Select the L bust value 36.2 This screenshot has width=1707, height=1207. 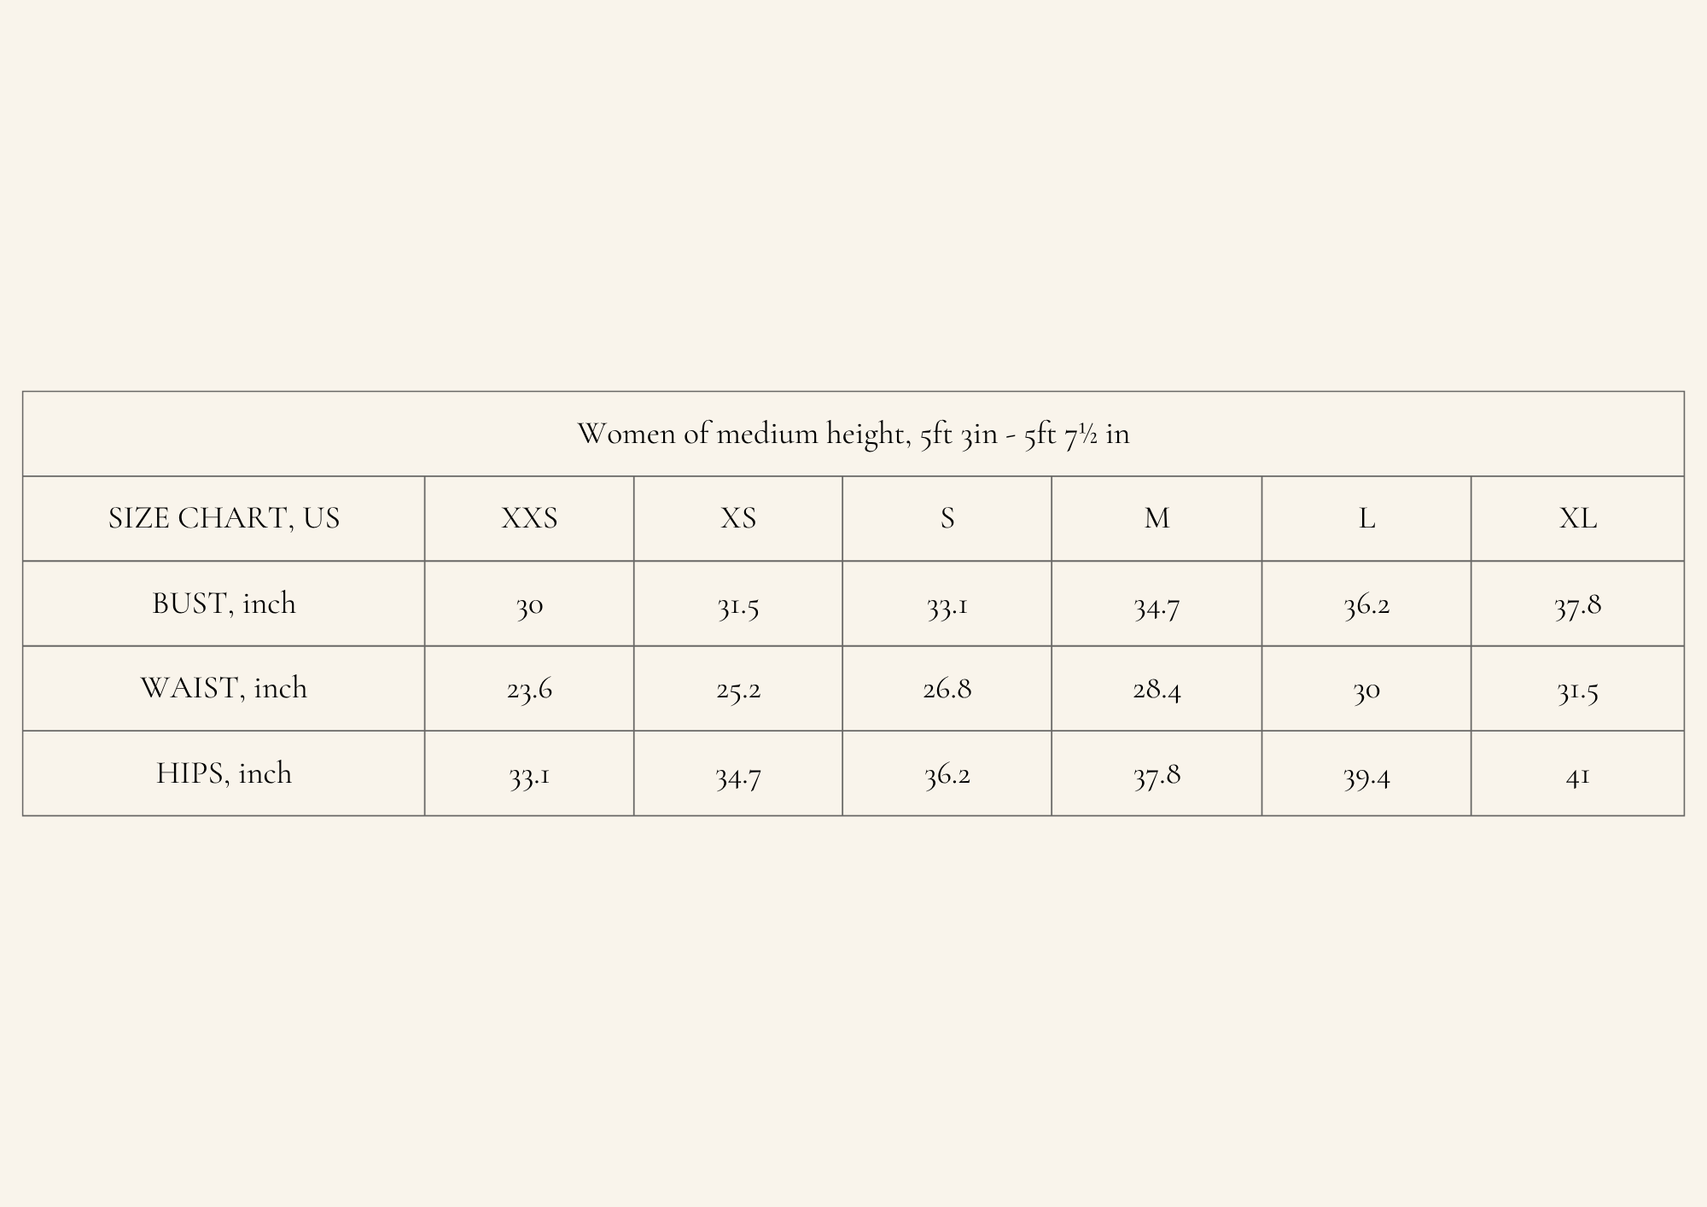pos(1366,605)
